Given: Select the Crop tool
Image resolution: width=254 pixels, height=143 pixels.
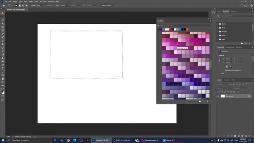Looking at the screenshot, I should point(3,27).
